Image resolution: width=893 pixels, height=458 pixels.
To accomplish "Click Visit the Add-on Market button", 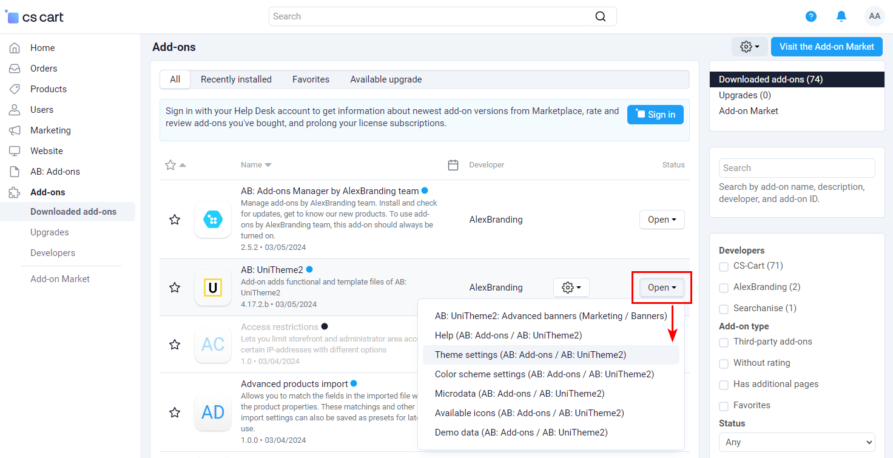I will [827, 47].
